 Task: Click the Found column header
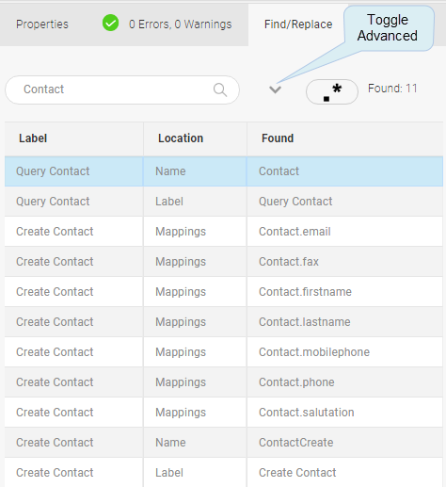coord(278,138)
